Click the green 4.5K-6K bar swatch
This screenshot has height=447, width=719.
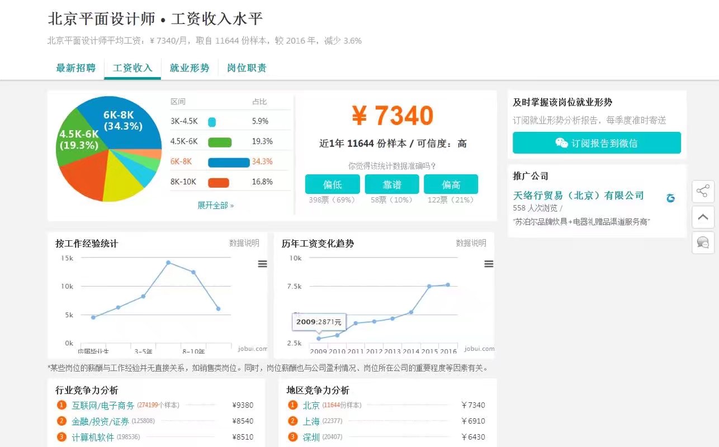click(220, 142)
